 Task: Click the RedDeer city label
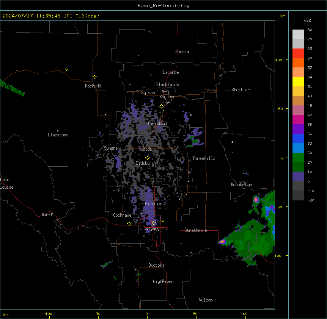click(x=167, y=97)
